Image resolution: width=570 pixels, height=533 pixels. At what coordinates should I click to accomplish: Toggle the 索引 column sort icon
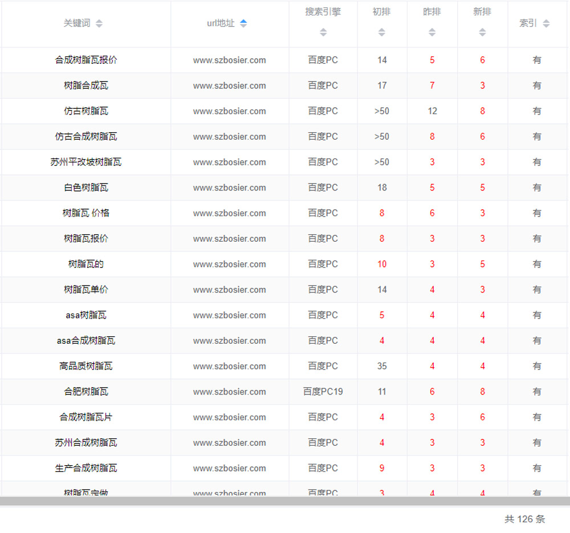click(546, 23)
